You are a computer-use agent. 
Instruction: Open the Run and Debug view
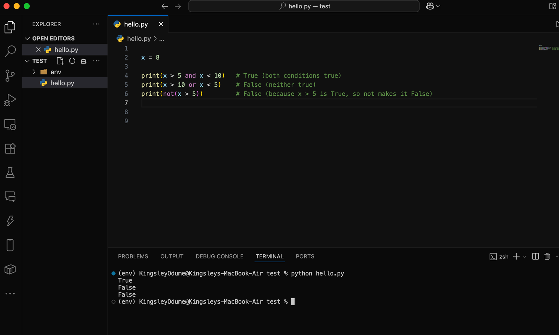pyautogui.click(x=10, y=100)
